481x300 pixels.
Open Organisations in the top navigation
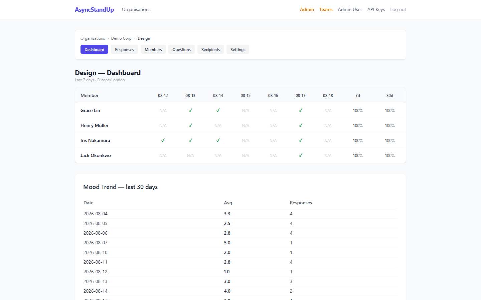coord(136,9)
